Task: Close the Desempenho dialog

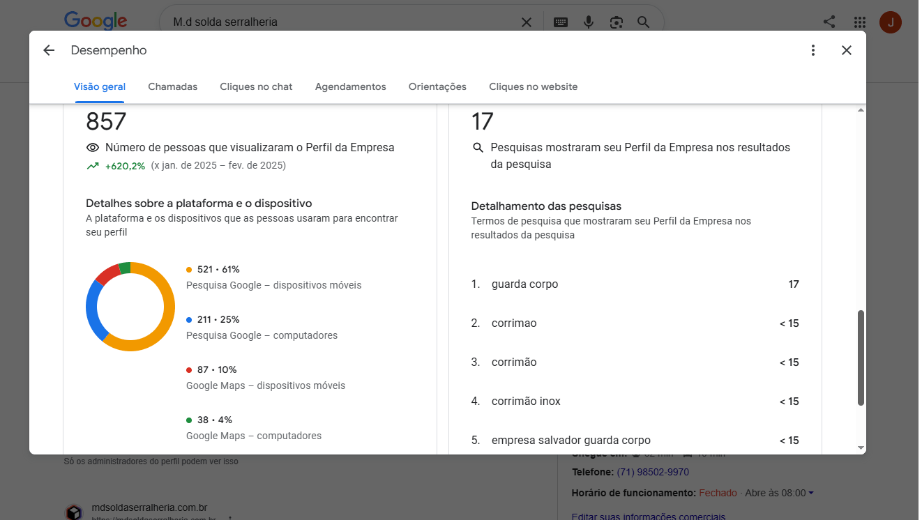Action: (847, 50)
